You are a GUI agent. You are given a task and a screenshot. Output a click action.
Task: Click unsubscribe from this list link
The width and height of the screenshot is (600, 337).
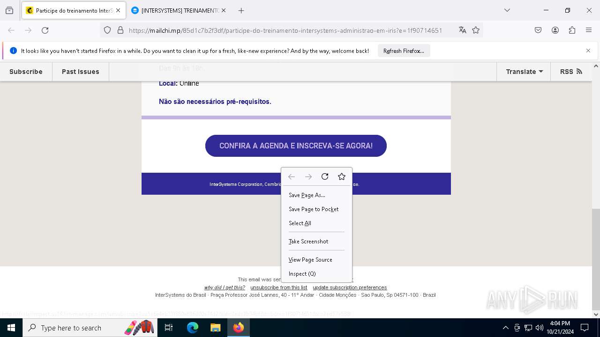click(x=279, y=287)
